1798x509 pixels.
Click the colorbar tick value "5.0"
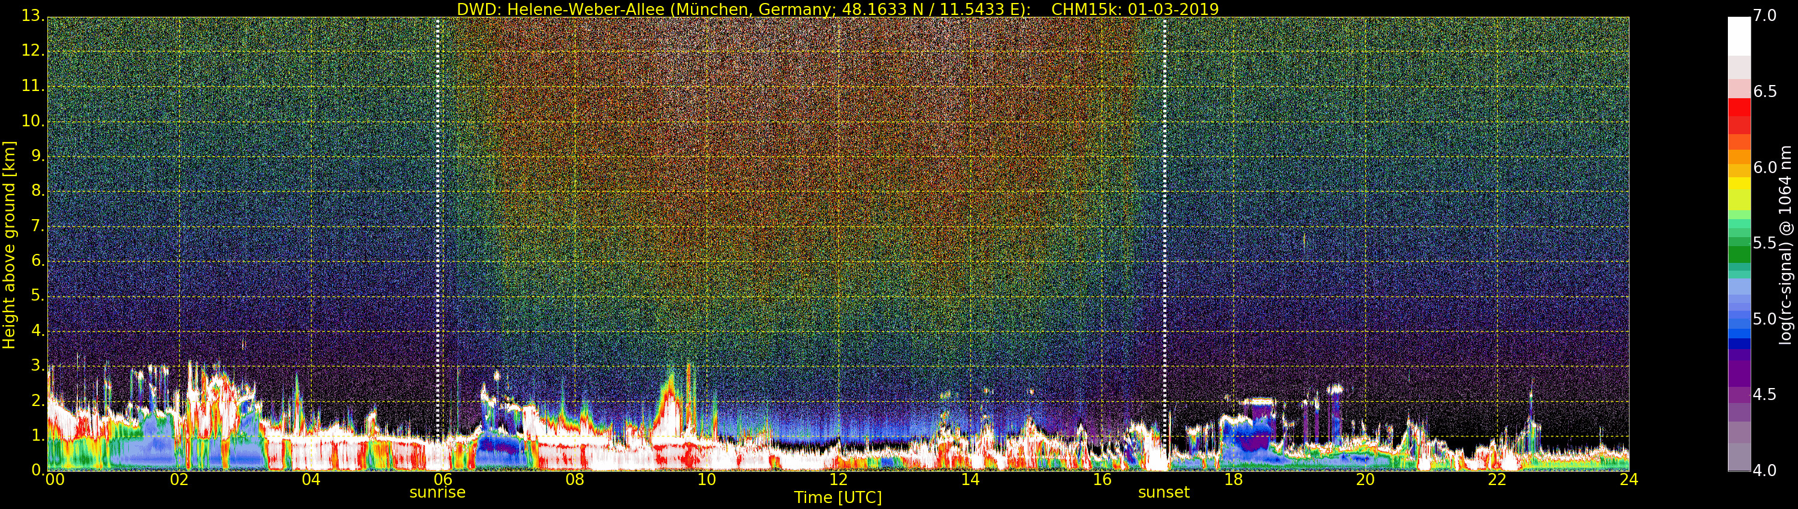click(1764, 319)
